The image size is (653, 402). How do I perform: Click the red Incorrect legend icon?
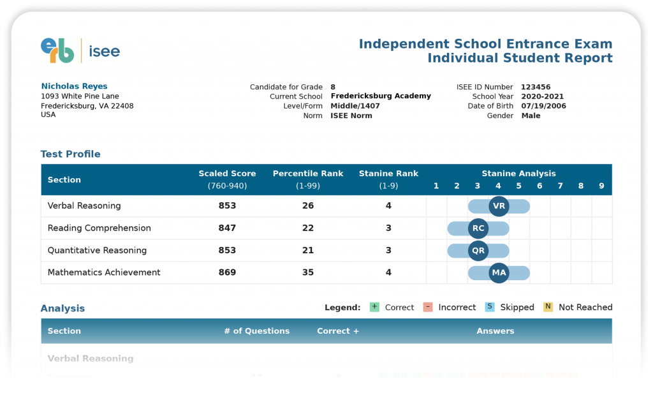point(428,307)
